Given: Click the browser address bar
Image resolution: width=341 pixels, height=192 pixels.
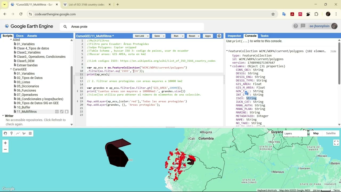Looking at the screenshot, I should pos(149,14).
